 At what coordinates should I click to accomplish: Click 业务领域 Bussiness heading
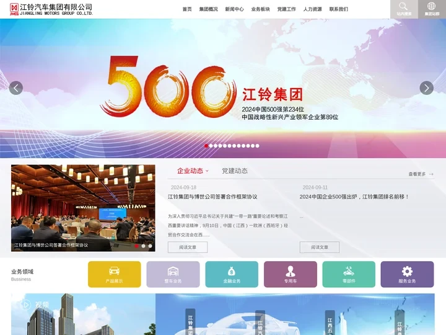point(22,275)
